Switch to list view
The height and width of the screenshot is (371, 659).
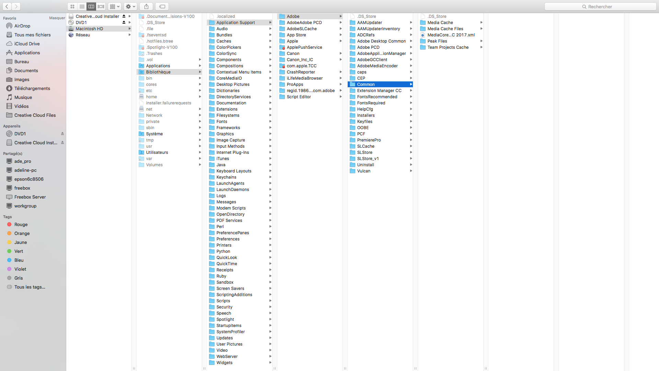pos(82,6)
